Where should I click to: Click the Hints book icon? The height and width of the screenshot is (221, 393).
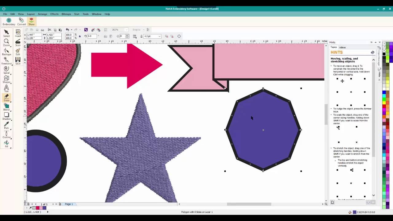[x=372, y=52]
